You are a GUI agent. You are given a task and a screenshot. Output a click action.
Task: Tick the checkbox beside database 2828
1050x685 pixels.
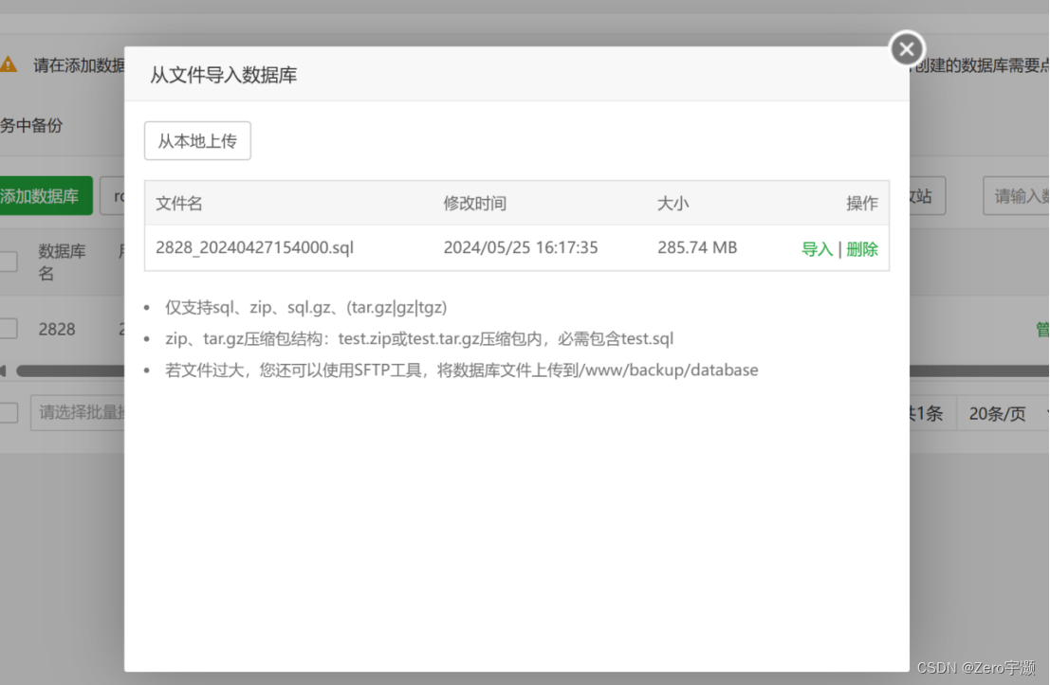click(8, 329)
